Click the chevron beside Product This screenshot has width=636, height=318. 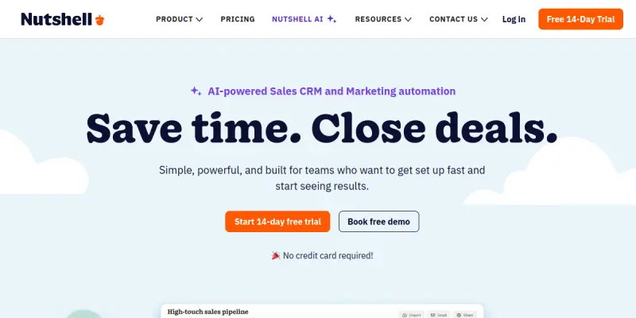click(x=200, y=19)
